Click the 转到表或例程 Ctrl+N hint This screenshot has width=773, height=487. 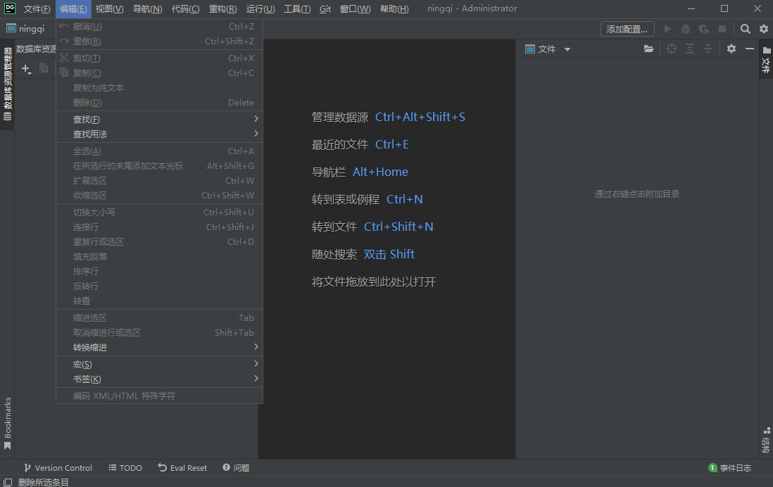pos(367,199)
